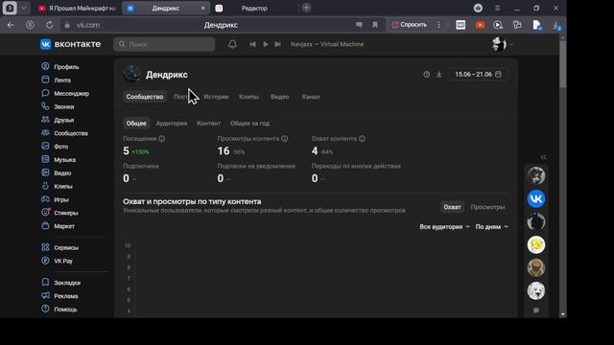Select the Сообщество tab
Screen dimensions: 614x345
point(145,97)
